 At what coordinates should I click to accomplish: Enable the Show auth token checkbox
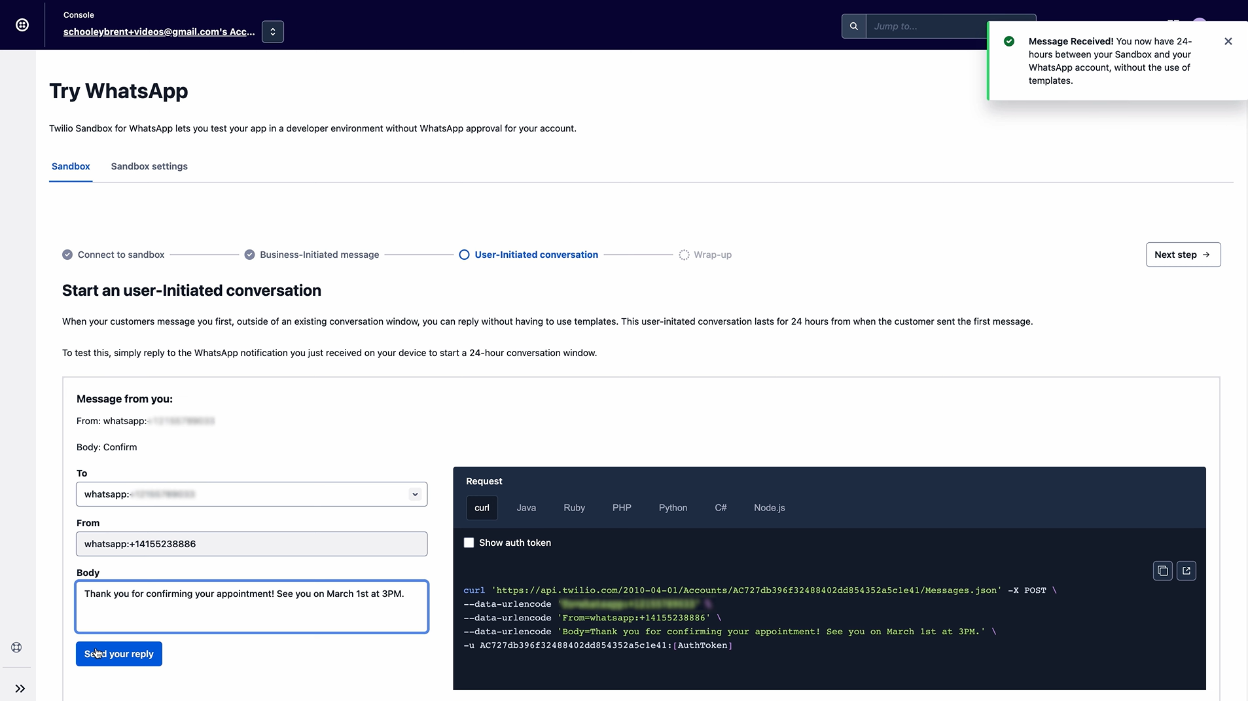pyautogui.click(x=469, y=543)
